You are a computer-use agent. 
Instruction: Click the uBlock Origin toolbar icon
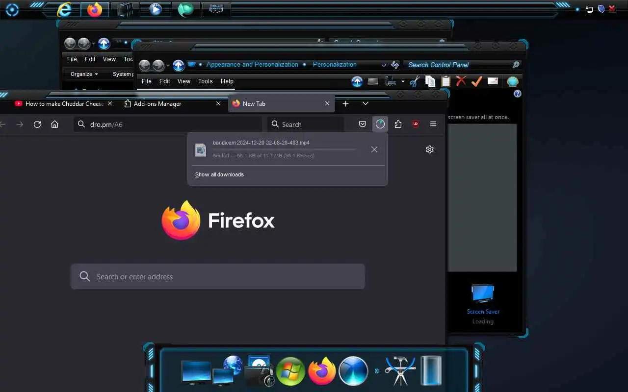point(416,124)
